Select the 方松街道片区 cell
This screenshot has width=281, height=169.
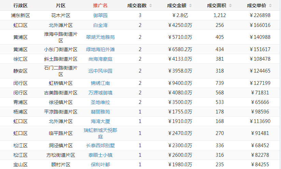60,155
